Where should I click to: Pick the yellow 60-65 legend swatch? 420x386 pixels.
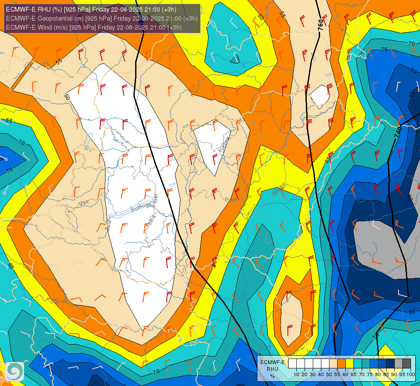click(350, 364)
